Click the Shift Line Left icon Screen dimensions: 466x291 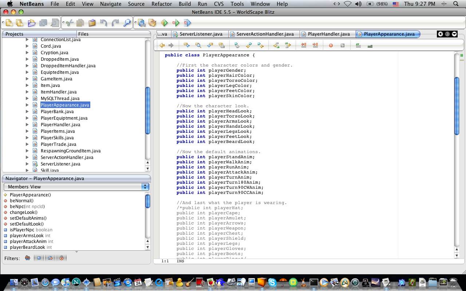pos(304,45)
